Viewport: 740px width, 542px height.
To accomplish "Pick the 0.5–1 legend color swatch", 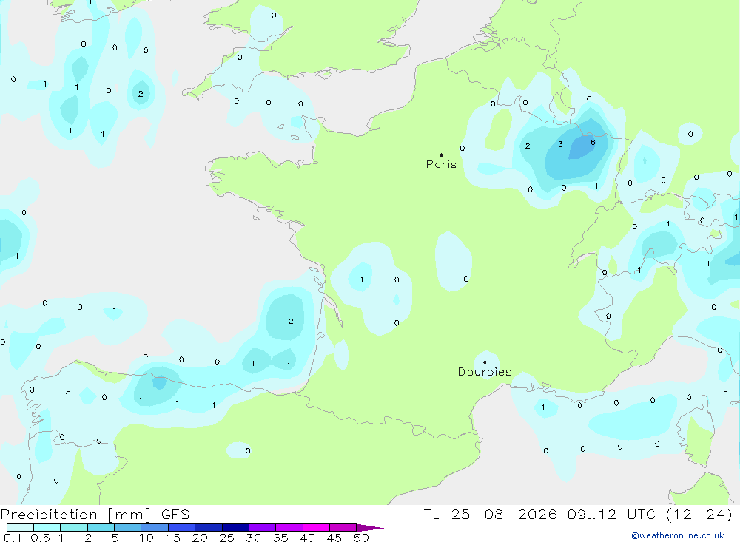I will [47, 527].
